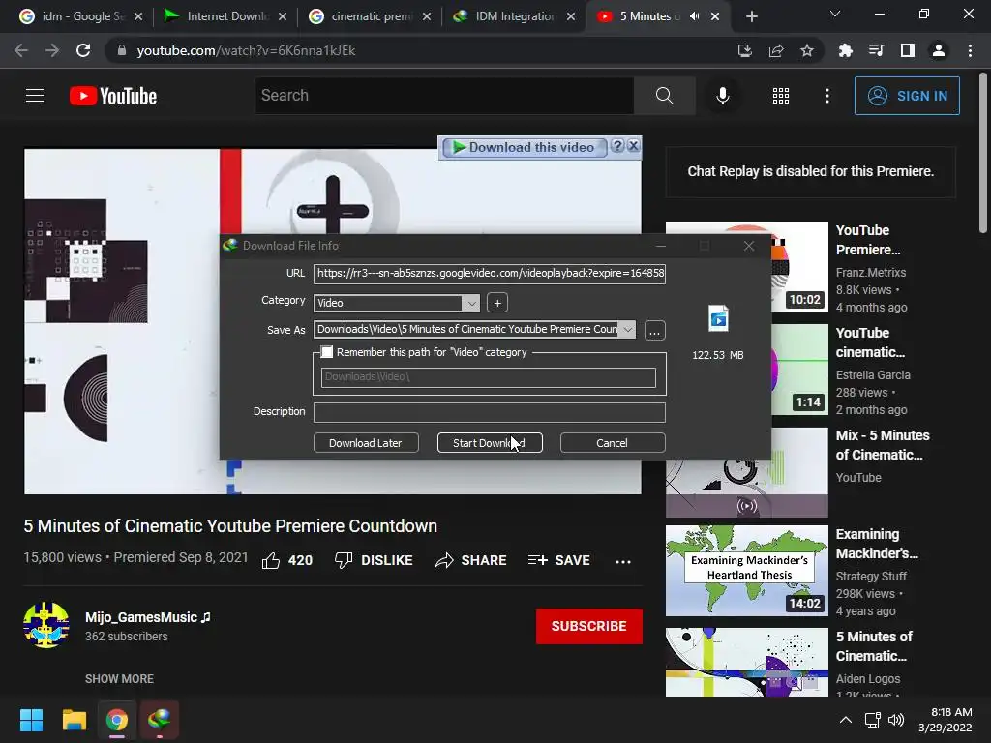This screenshot has height=743, width=991.
Task: Open YouTube hamburger guide menu
Action: click(x=35, y=96)
